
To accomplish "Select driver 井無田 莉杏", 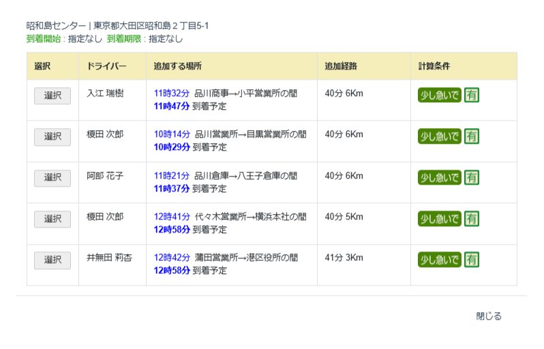I will tap(52, 260).
